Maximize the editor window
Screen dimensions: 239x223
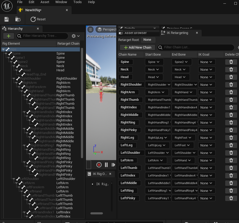pyautogui.click(x=236, y=3)
